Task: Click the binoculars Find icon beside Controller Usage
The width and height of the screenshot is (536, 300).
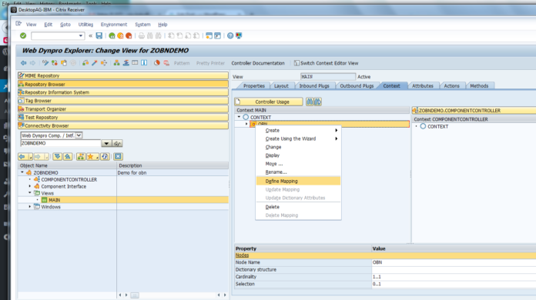Action: 310,102
